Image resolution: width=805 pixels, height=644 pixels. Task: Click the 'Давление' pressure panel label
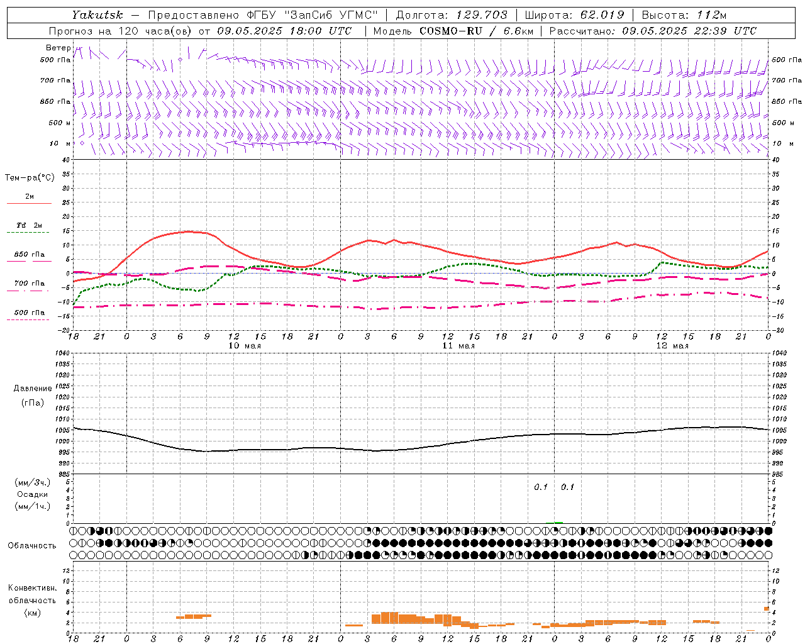click(x=33, y=389)
